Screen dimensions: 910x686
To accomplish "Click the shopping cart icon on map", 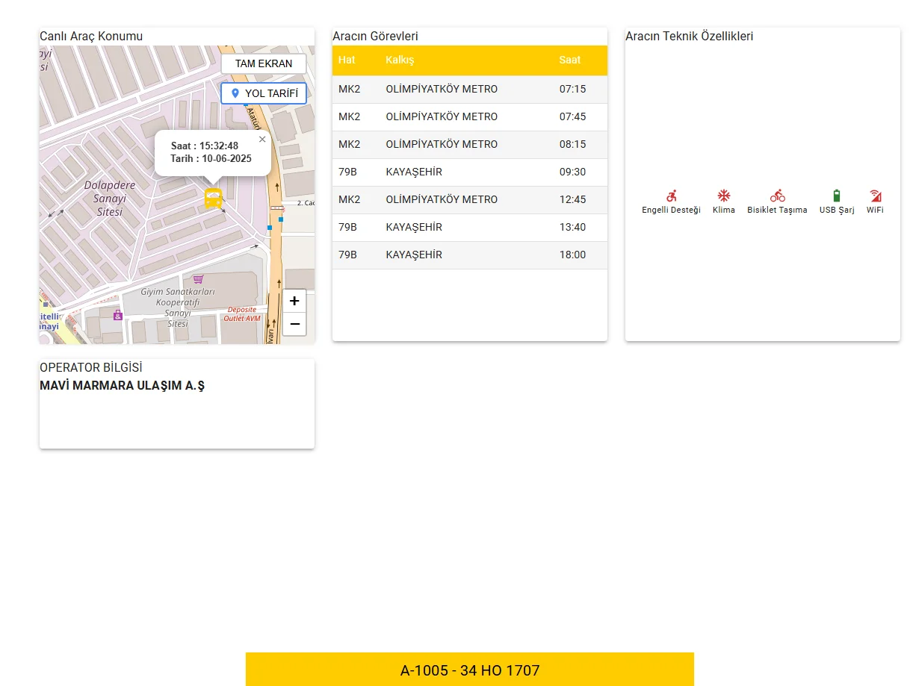I will pos(198,278).
